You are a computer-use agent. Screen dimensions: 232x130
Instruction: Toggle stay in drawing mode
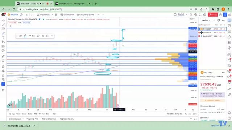3,71
